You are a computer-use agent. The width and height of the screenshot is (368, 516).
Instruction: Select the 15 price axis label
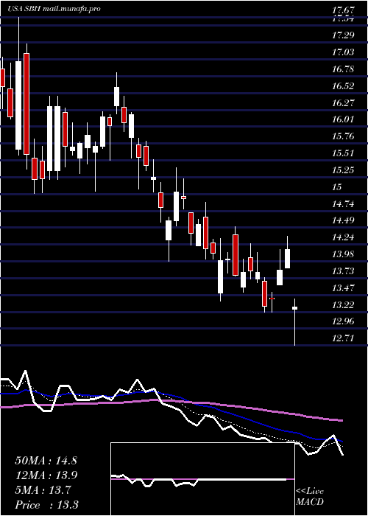[337, 186]
